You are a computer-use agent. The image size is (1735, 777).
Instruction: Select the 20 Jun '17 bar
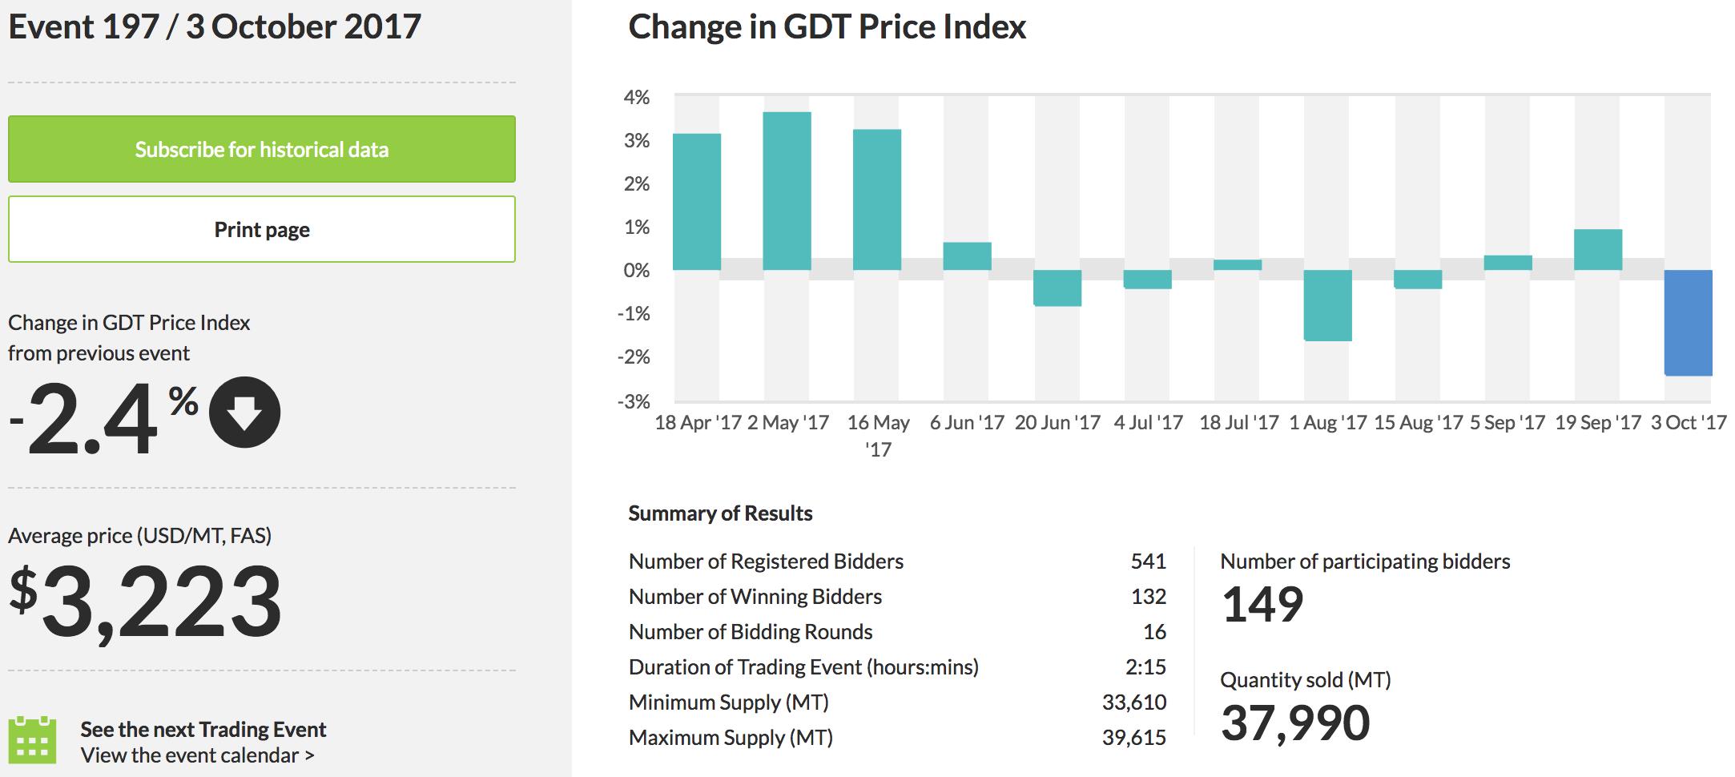[x=1057, y=288]
